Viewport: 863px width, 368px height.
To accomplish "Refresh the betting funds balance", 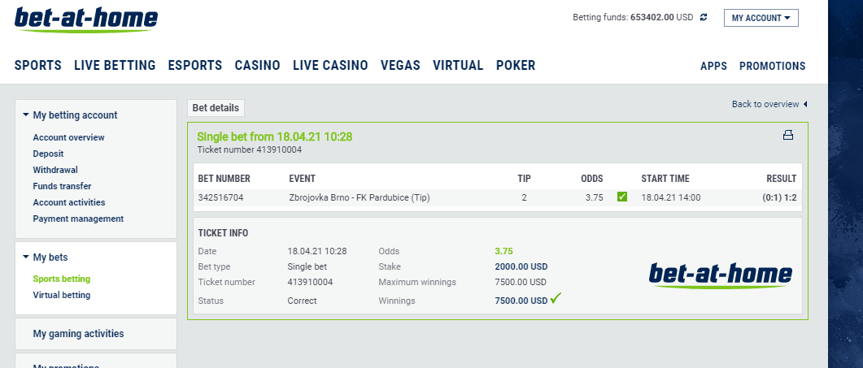I will [x=704, y=17].
